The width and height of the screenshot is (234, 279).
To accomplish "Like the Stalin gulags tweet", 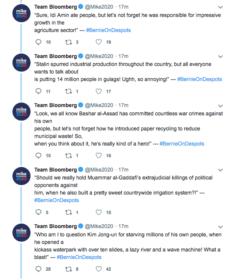I will coord(99,91).
